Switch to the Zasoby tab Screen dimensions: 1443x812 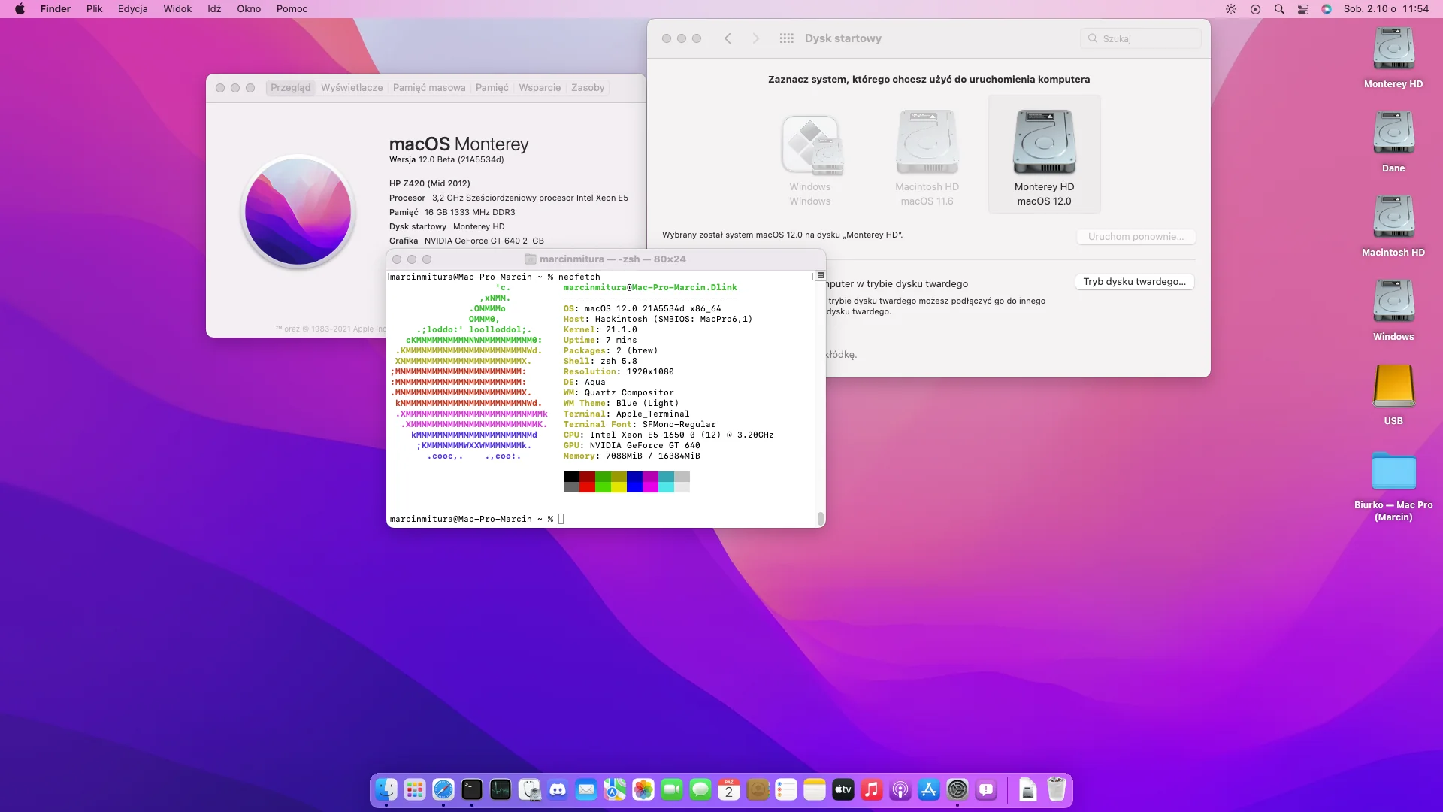(588, 88)
